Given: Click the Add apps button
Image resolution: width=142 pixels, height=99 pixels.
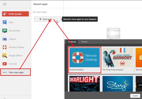Looking at the screenshot, I should point(48,19).
